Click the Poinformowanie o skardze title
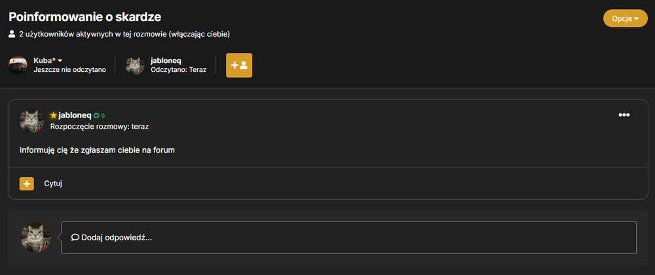 coord(84,17)
